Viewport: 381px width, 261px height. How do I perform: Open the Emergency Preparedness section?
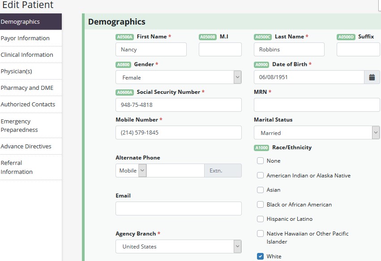coord(19,125)
